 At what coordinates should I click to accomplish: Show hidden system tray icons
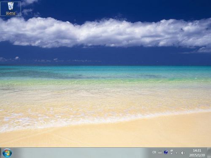click(176, 153)
